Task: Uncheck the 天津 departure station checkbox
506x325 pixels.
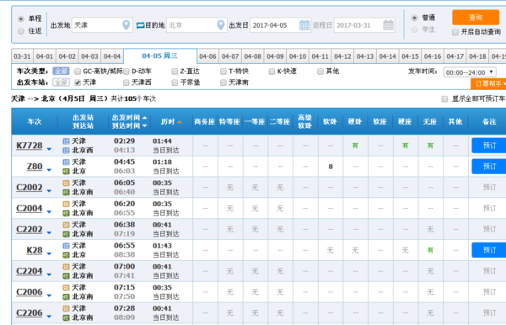Action: (78, 83)
